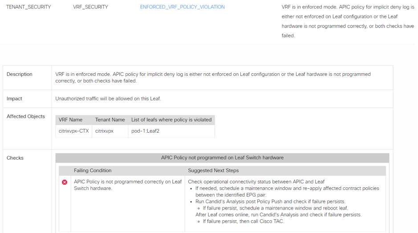Click the VRF_SECURITY subcategory cell
418x233 pixels.
click(x=90, y=7)
